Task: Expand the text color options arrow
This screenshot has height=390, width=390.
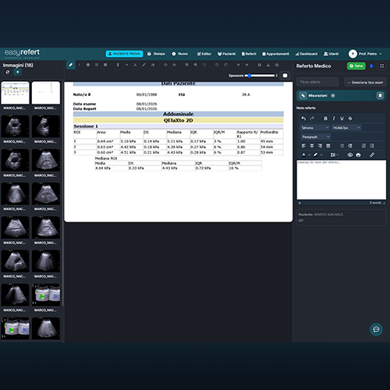Action: point(310,155)
